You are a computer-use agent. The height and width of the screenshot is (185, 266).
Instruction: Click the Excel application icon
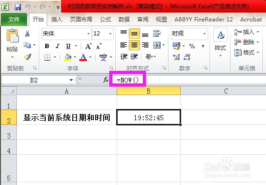(5, 7)
